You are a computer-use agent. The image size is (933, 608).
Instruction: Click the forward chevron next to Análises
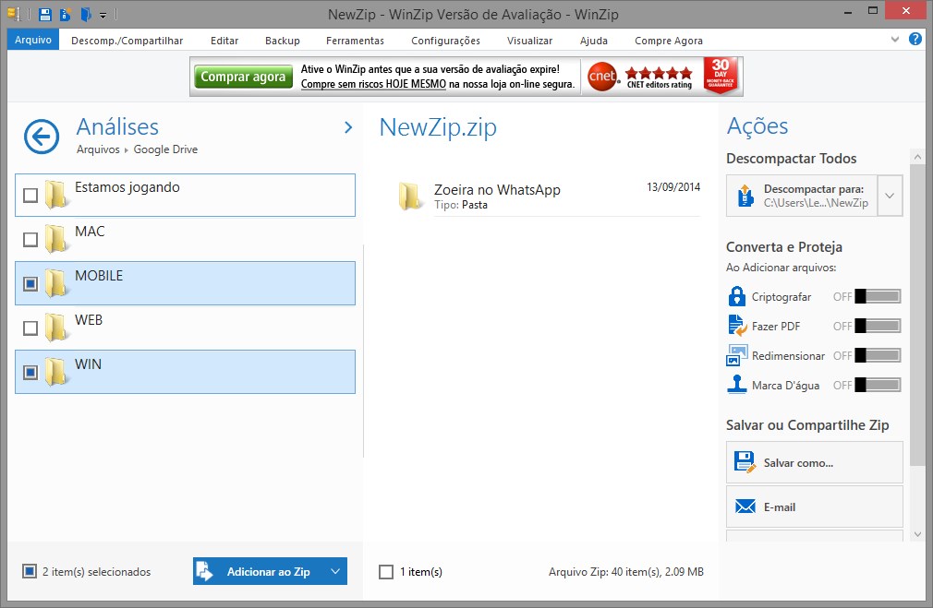348,127
